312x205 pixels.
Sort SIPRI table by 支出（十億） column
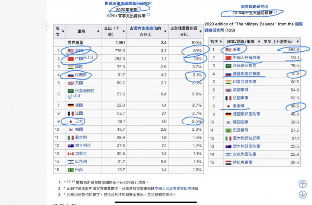coord(123,32)
